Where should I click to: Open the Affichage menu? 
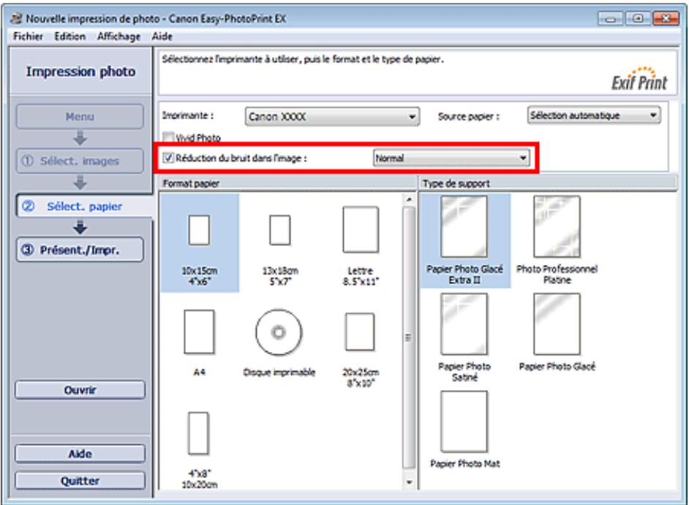click(x=118, y=37)
